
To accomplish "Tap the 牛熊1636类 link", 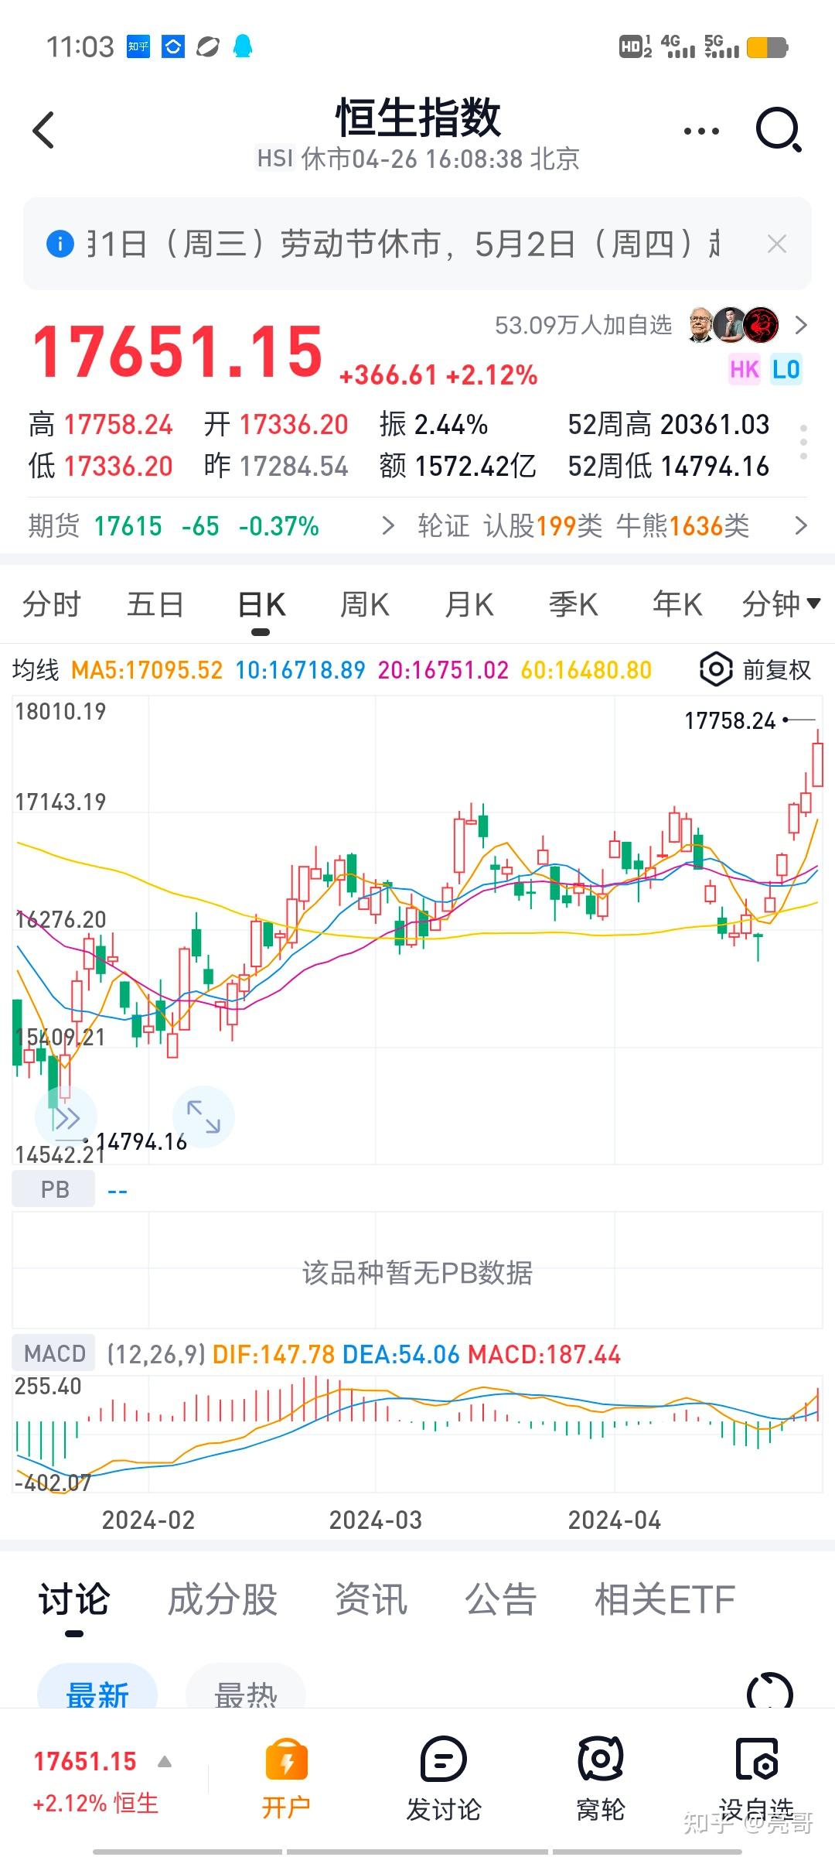I will coord(683,526).
